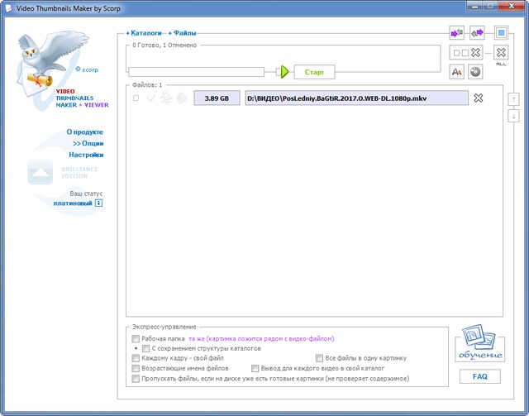Click the round dial icon beside Aa
The height and width of the screenshot is (416, 529).
[x=476, y=73]
